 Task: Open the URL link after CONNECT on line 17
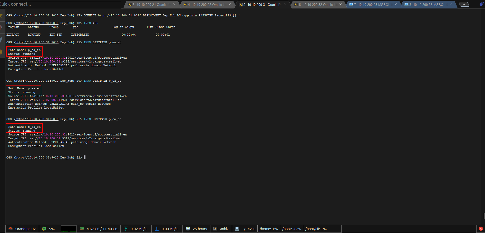(x=119, y=15)
